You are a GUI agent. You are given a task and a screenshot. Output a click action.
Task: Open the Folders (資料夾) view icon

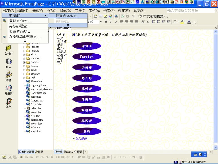point(8,49)
